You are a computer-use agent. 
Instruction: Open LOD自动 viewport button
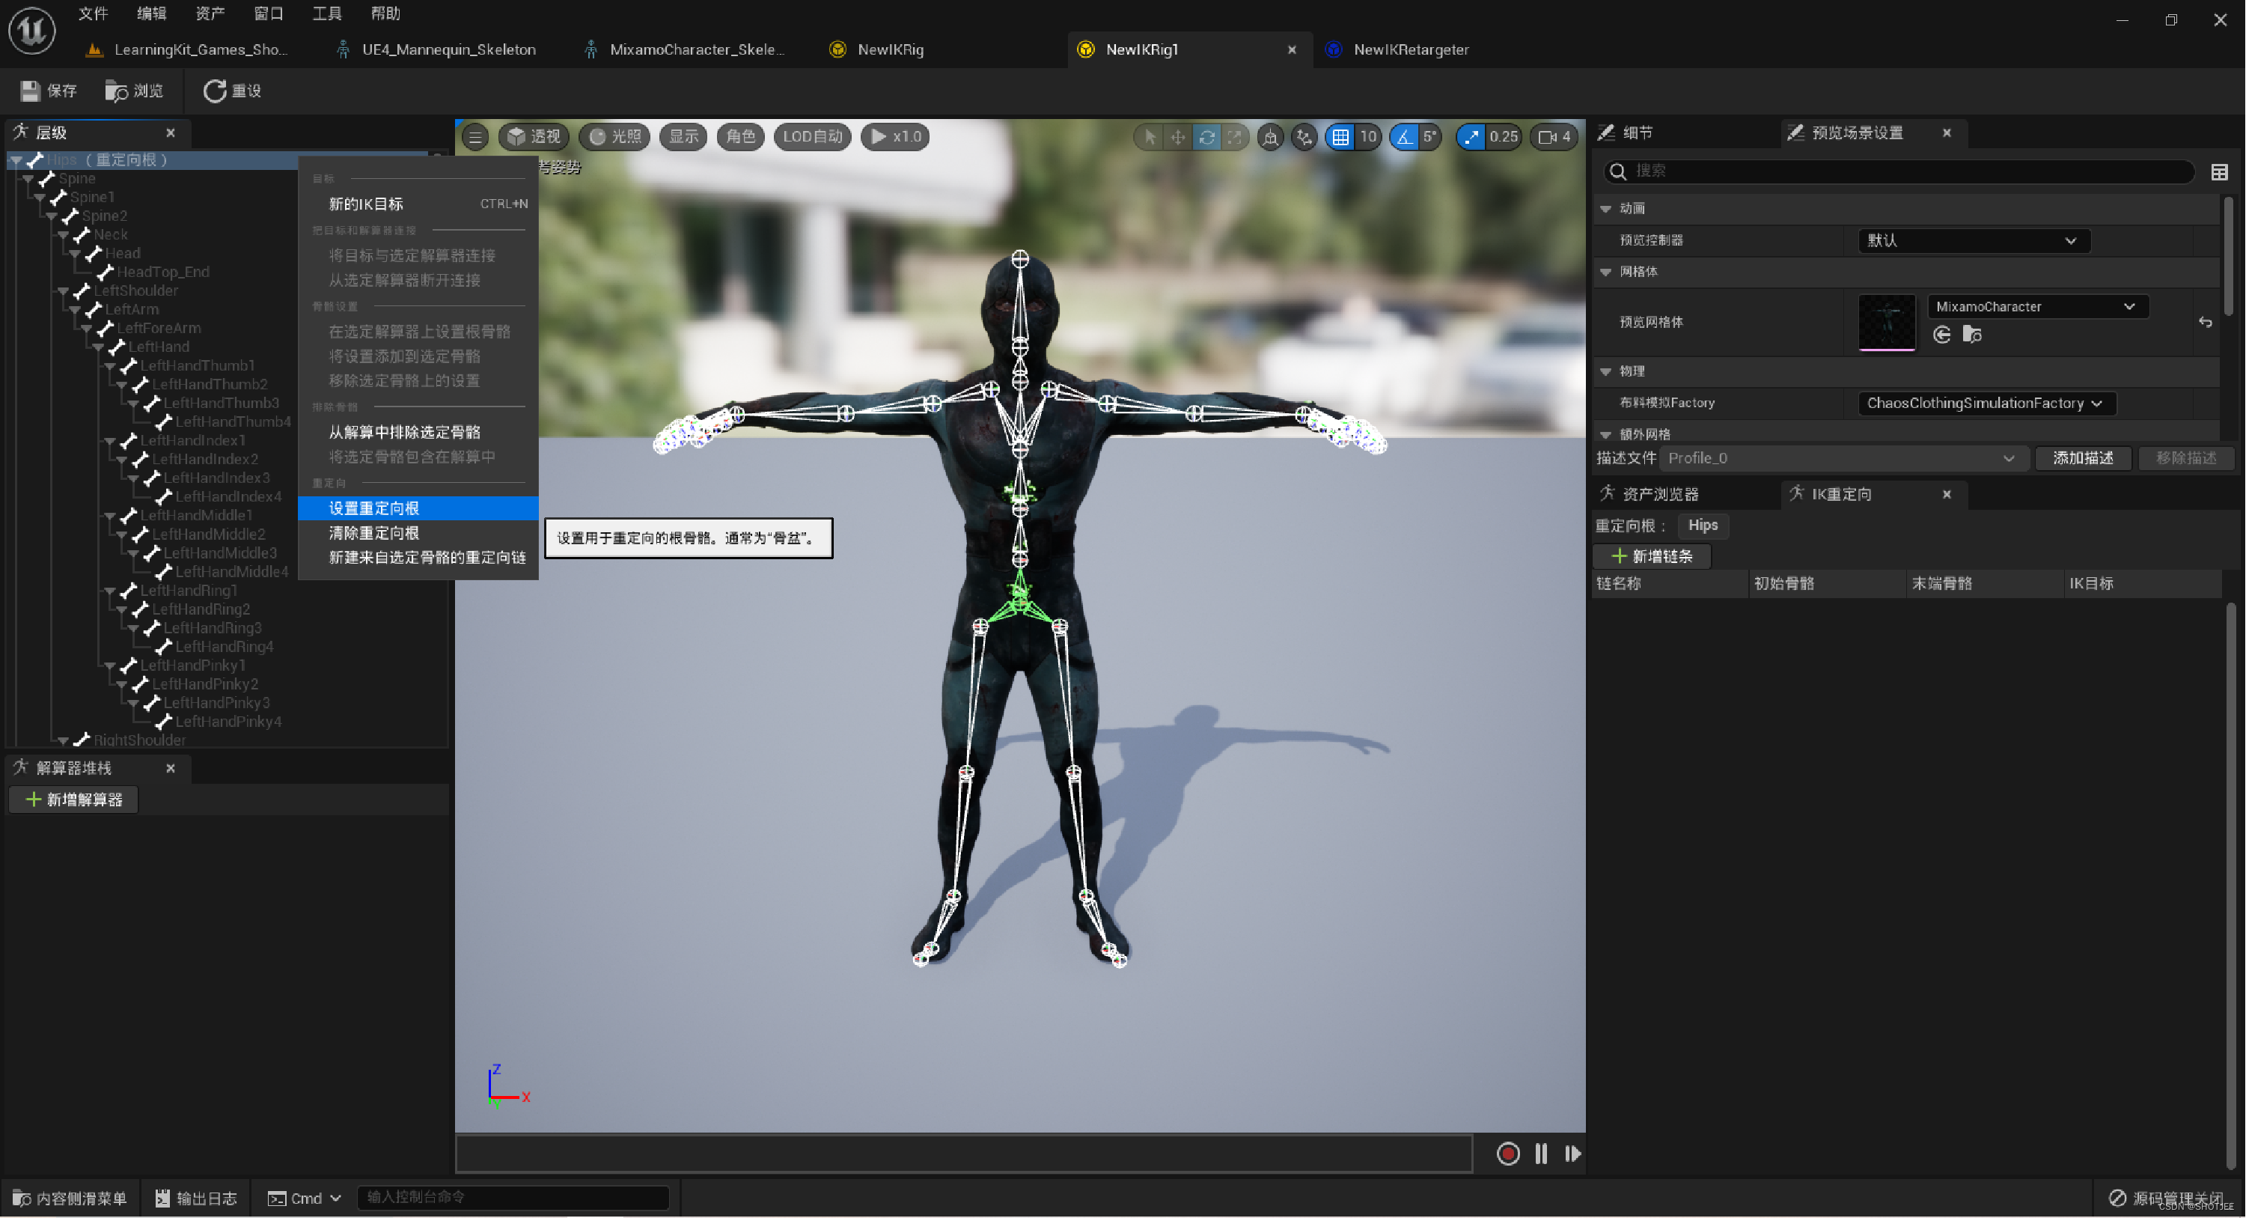(x=812, y=137)
